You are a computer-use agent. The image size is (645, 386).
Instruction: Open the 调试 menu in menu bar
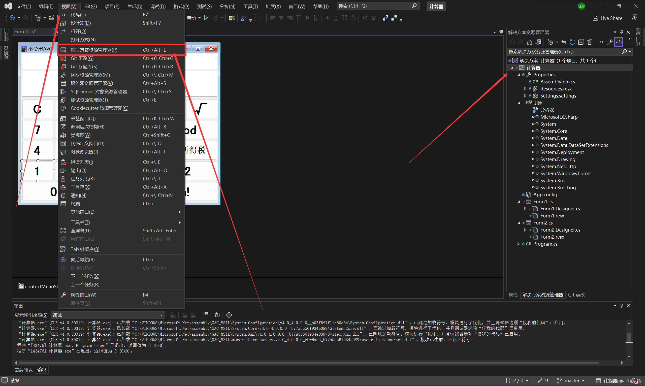point(158,6)
